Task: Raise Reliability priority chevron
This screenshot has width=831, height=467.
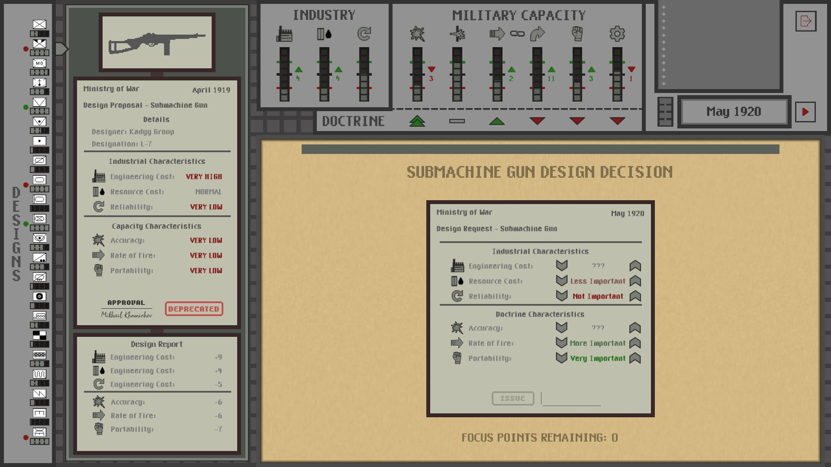Action: pyautogui.click(x=635, y=296)
